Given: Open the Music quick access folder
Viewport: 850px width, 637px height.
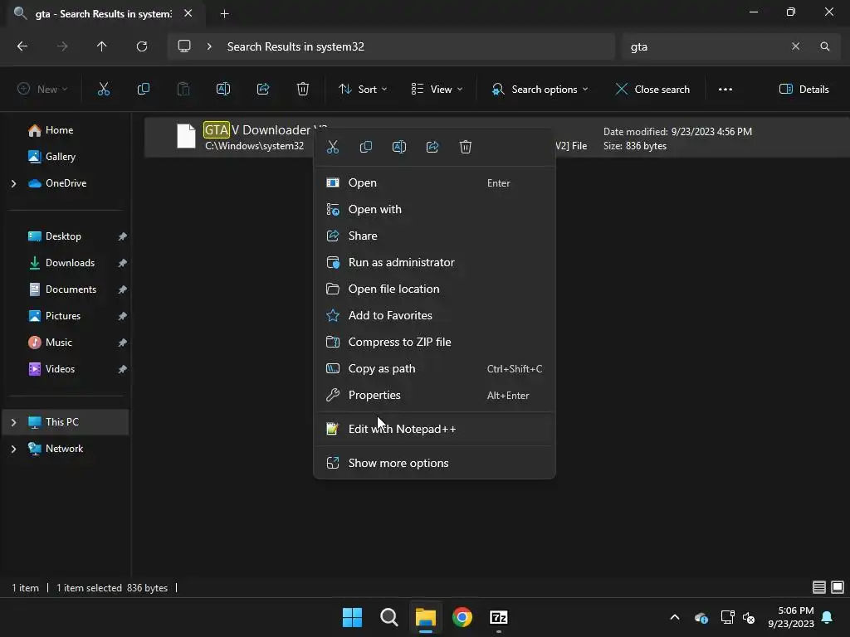Looking at the screenshot, I should 66,343.
